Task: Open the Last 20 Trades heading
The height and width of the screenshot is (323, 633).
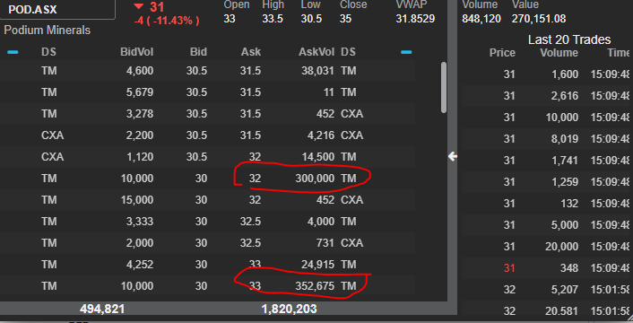Action: [x=569, y=39]
